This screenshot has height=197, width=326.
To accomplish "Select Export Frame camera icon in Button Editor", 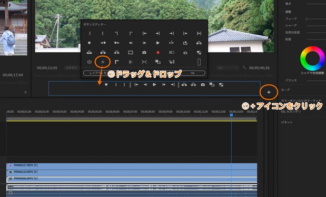I will [144, 53].
